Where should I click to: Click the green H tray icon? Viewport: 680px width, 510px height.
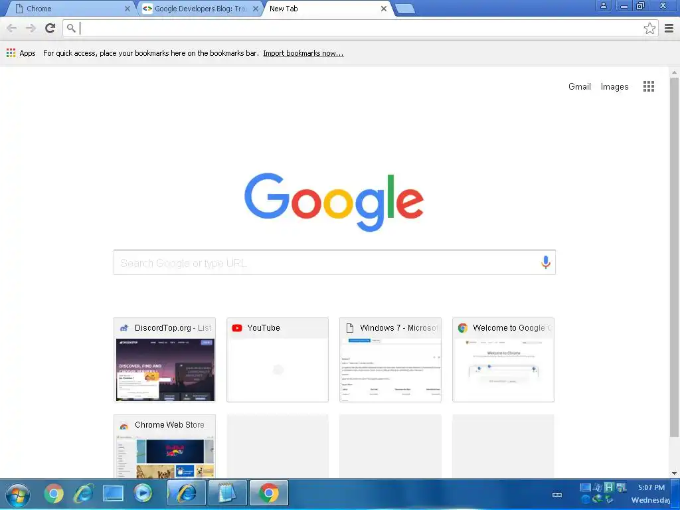click(610, 487)
